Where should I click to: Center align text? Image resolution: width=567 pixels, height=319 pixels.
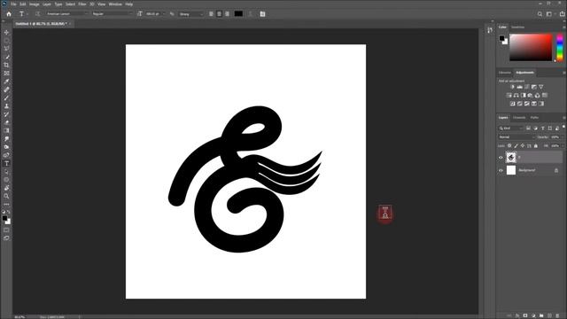(x=219, y=14)
